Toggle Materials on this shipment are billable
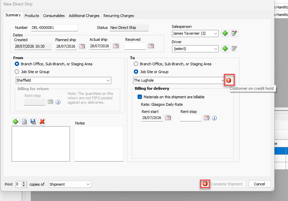This screenshot has width=288, height=201. [140, 97]
